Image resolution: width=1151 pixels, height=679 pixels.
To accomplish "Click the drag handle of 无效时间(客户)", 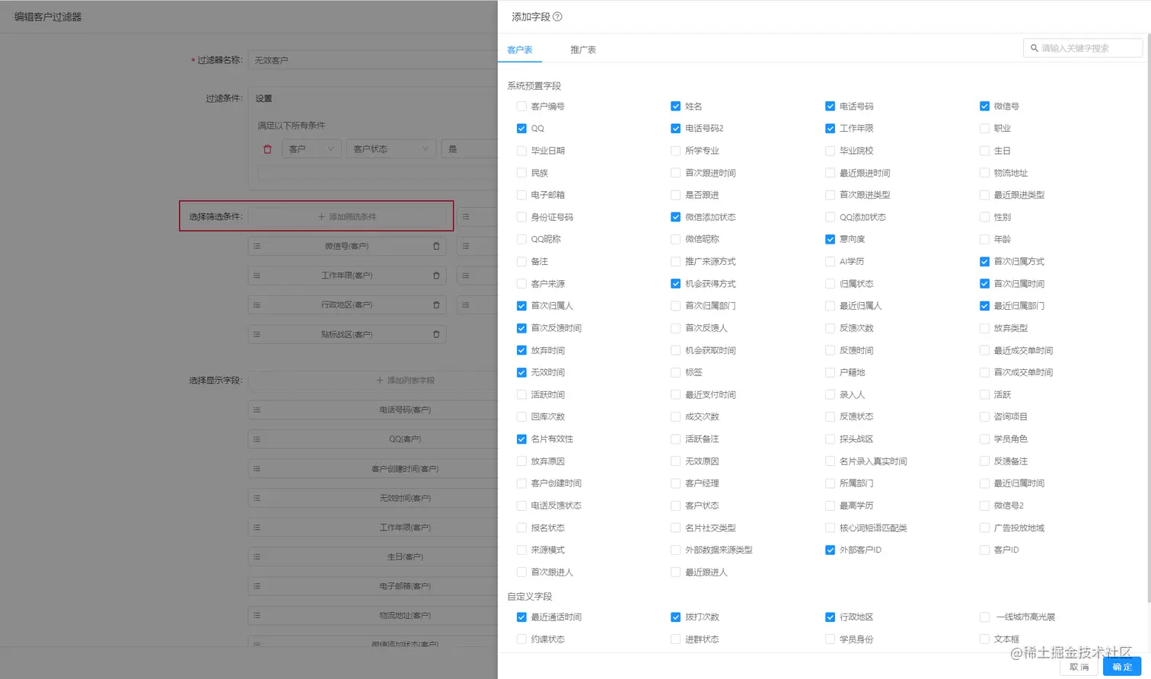I will [257, 498].
